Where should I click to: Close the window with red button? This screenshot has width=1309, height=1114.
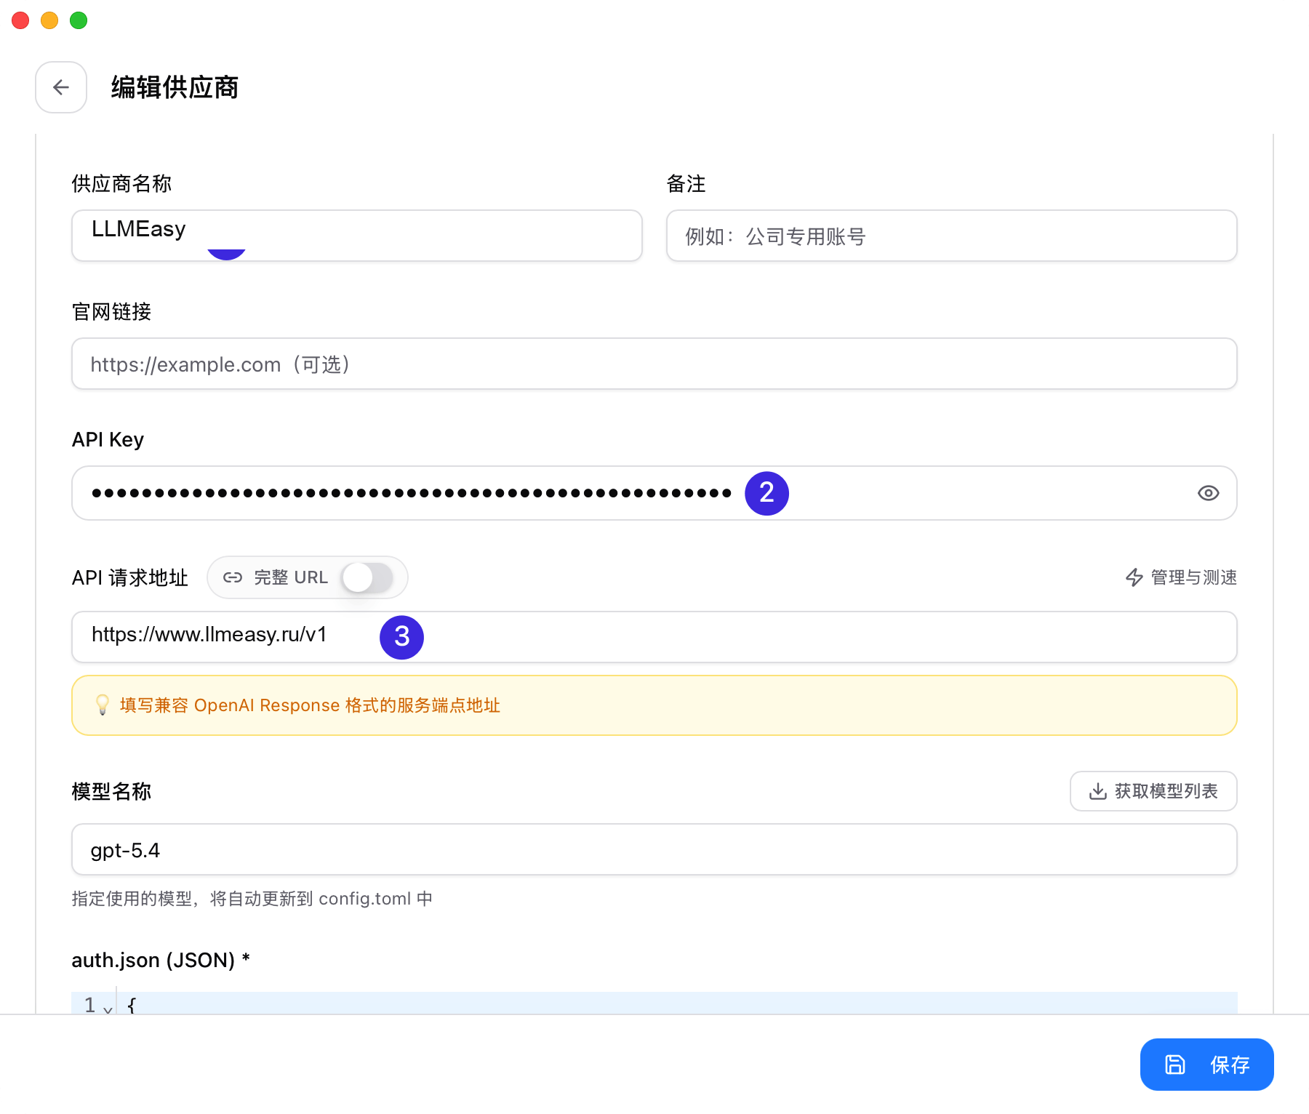click(x=20, y=20)
